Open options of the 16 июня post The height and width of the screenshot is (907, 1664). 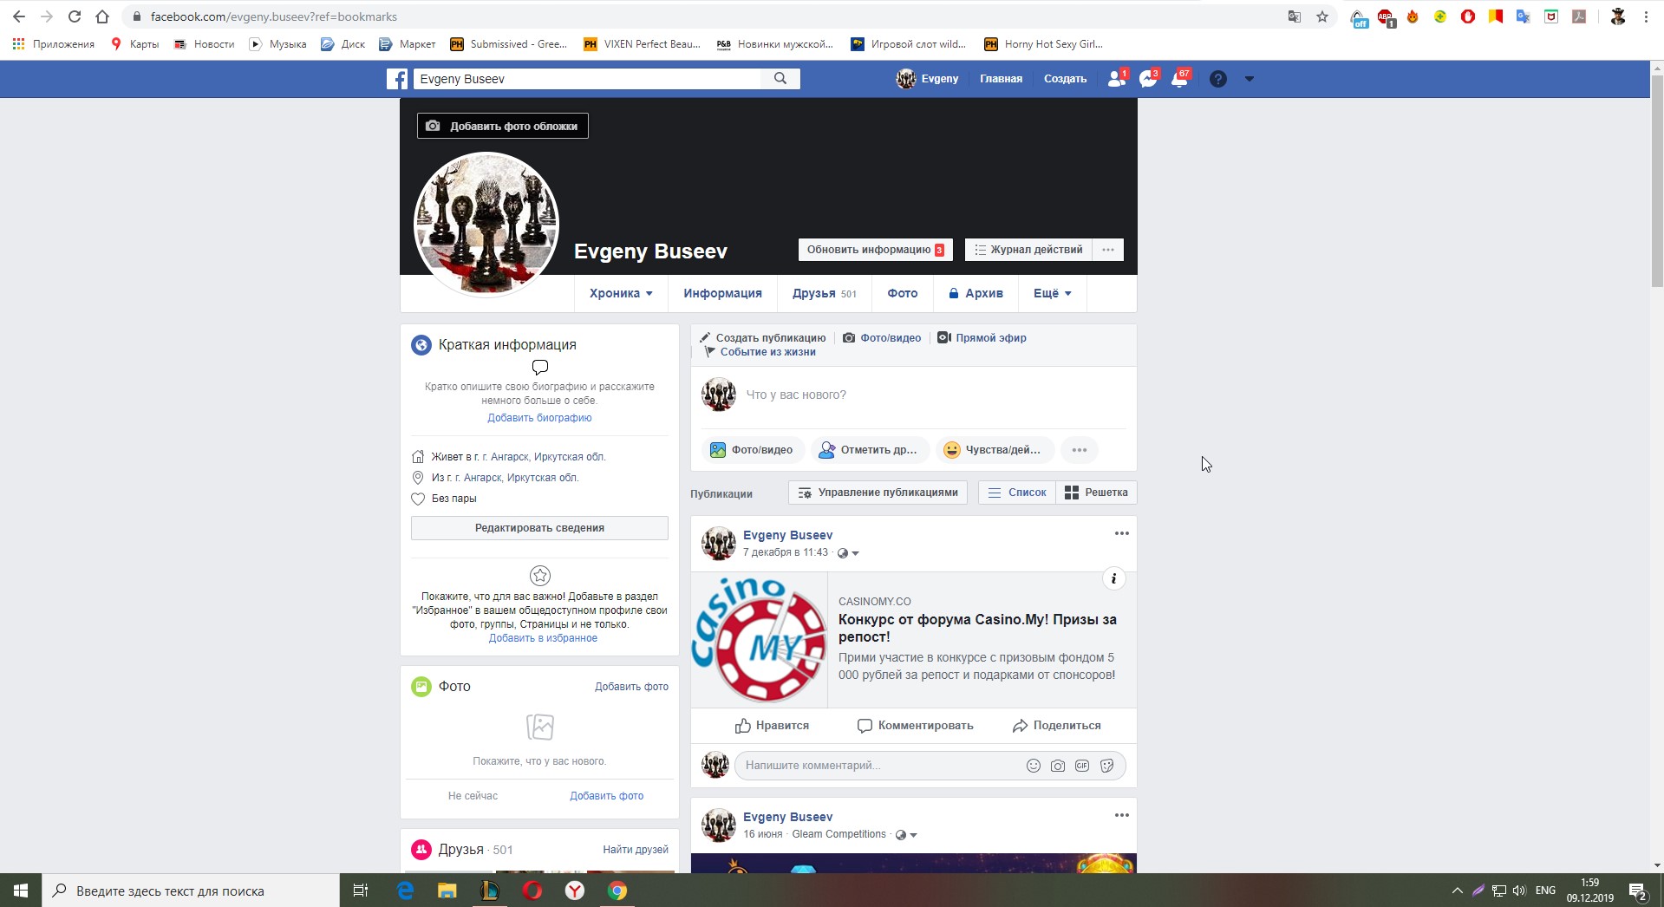(1122, 815)
